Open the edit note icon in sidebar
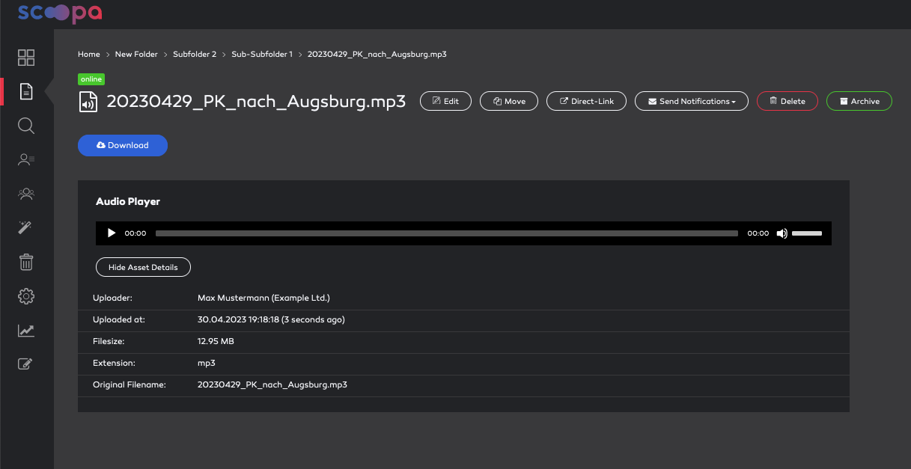Image resolution: width=911 pixels, height=469 pixels. 26,364
